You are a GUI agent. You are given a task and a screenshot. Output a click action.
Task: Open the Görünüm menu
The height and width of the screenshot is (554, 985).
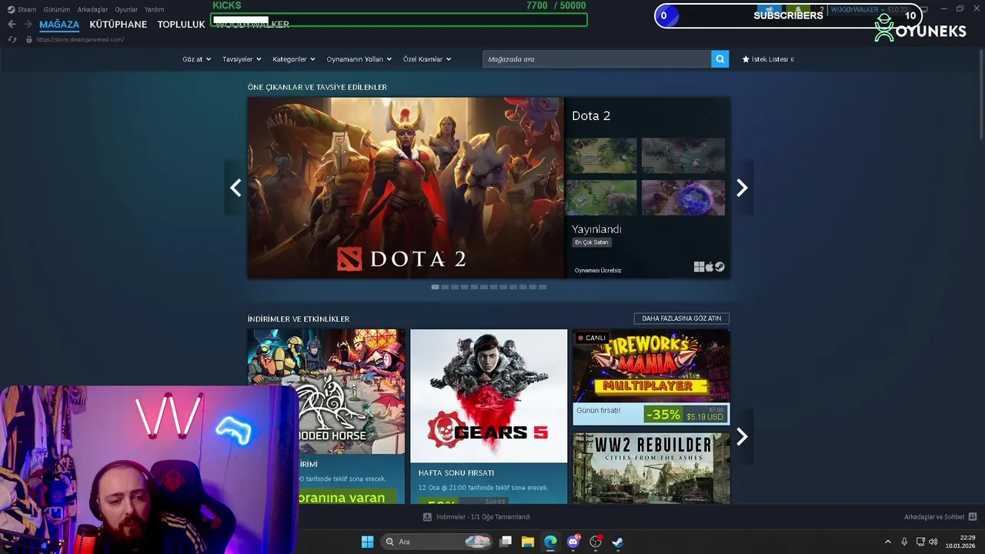[57, 9]
